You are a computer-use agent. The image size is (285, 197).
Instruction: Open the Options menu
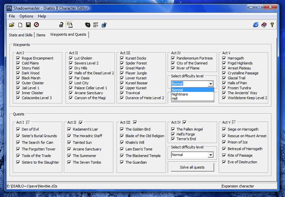[26, 16]
